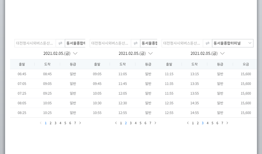Select the 06:45 departure row
The width and height of the screenshot is (262, 154).
[48, 74]
